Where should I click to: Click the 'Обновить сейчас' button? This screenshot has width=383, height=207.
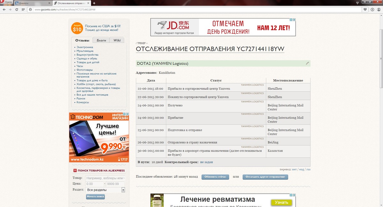[x=215, y=177]
